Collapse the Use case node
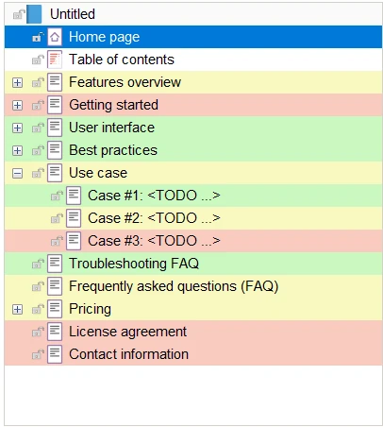The width and height of the screenshot is (383, 427). pos(17,174)
